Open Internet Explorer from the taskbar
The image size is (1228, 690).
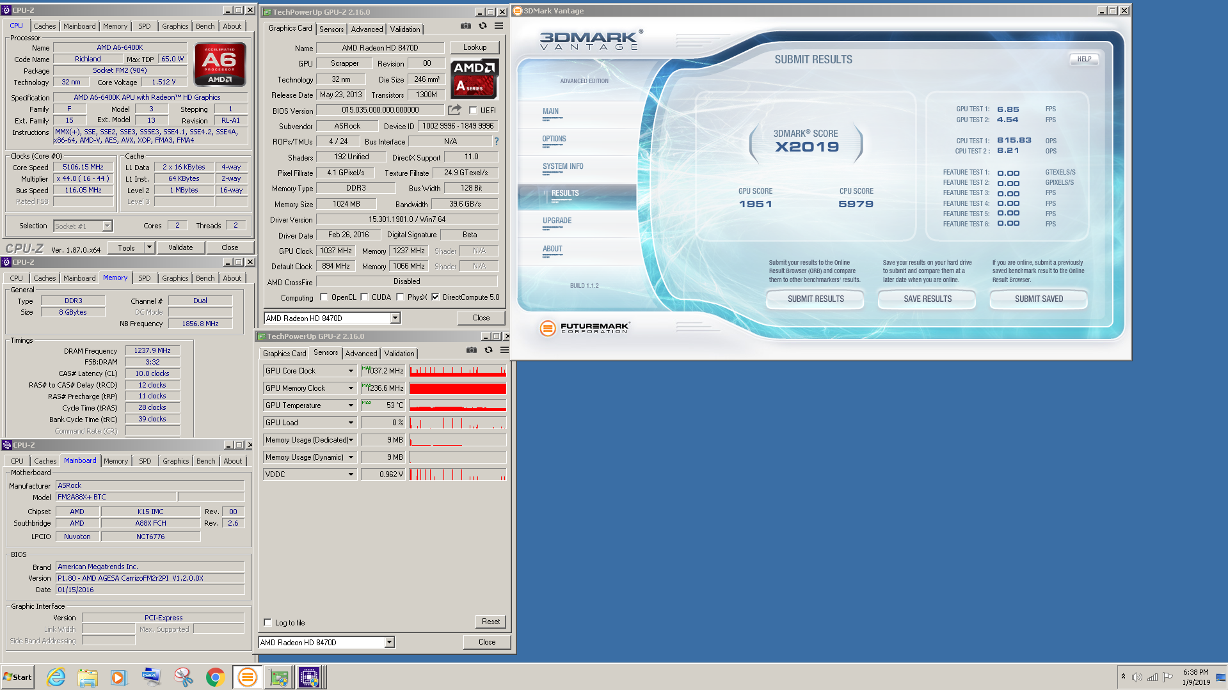56,677
